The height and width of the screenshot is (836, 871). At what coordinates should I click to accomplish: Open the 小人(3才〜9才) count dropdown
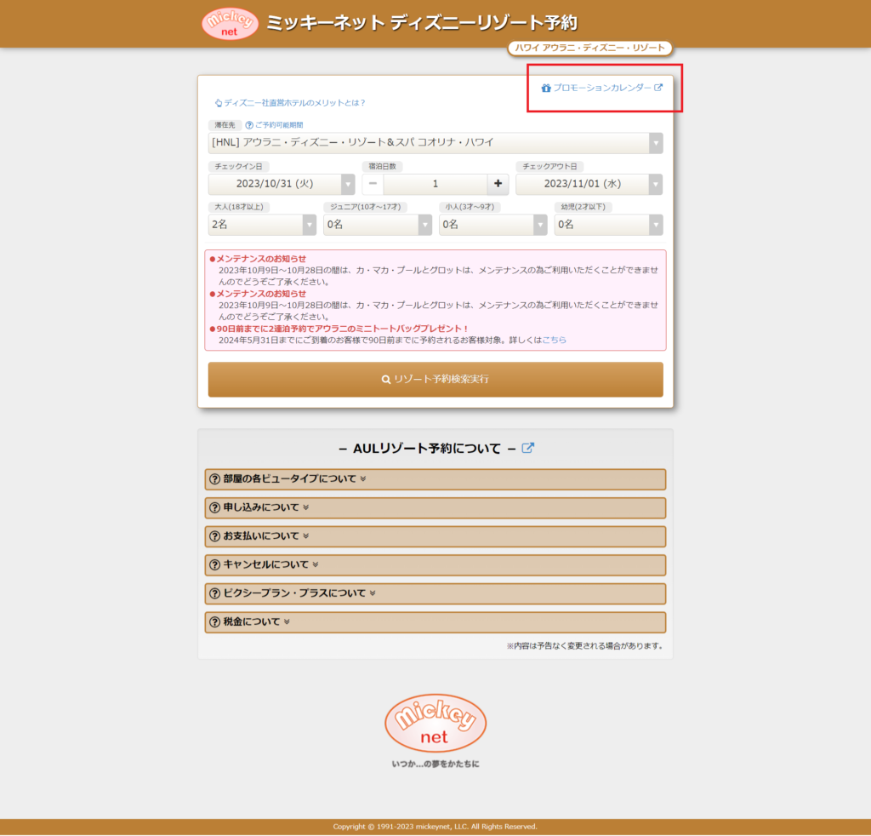pyautogui.click(x=493, y=225)
